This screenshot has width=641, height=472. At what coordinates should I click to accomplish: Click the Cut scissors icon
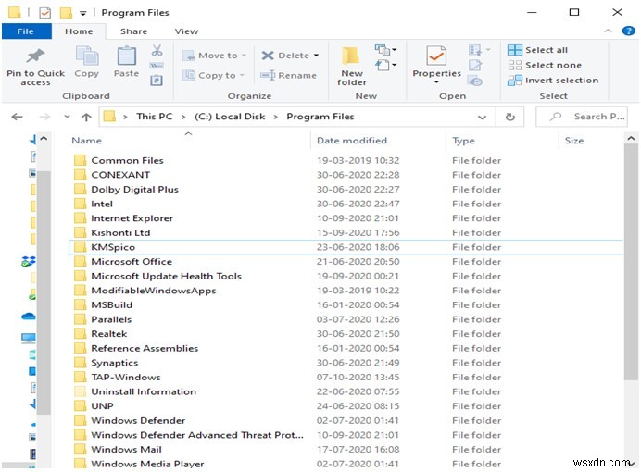(x=157, y=50)
